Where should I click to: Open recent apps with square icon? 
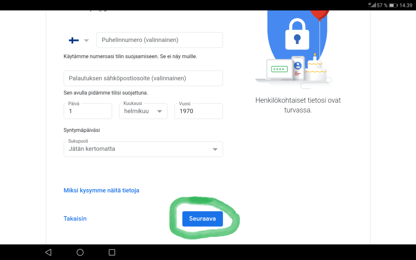click(x=112, y=252)
